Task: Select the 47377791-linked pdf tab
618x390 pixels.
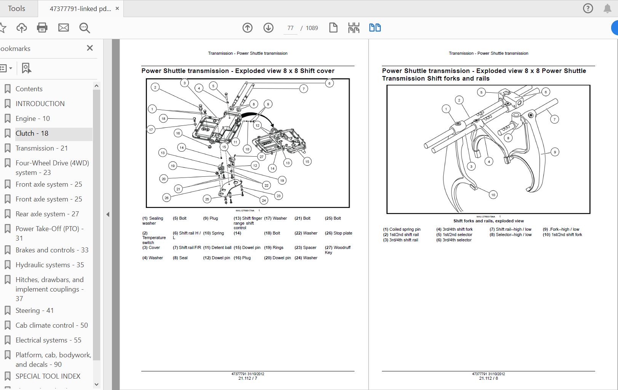Action: (x=80, y=9)
